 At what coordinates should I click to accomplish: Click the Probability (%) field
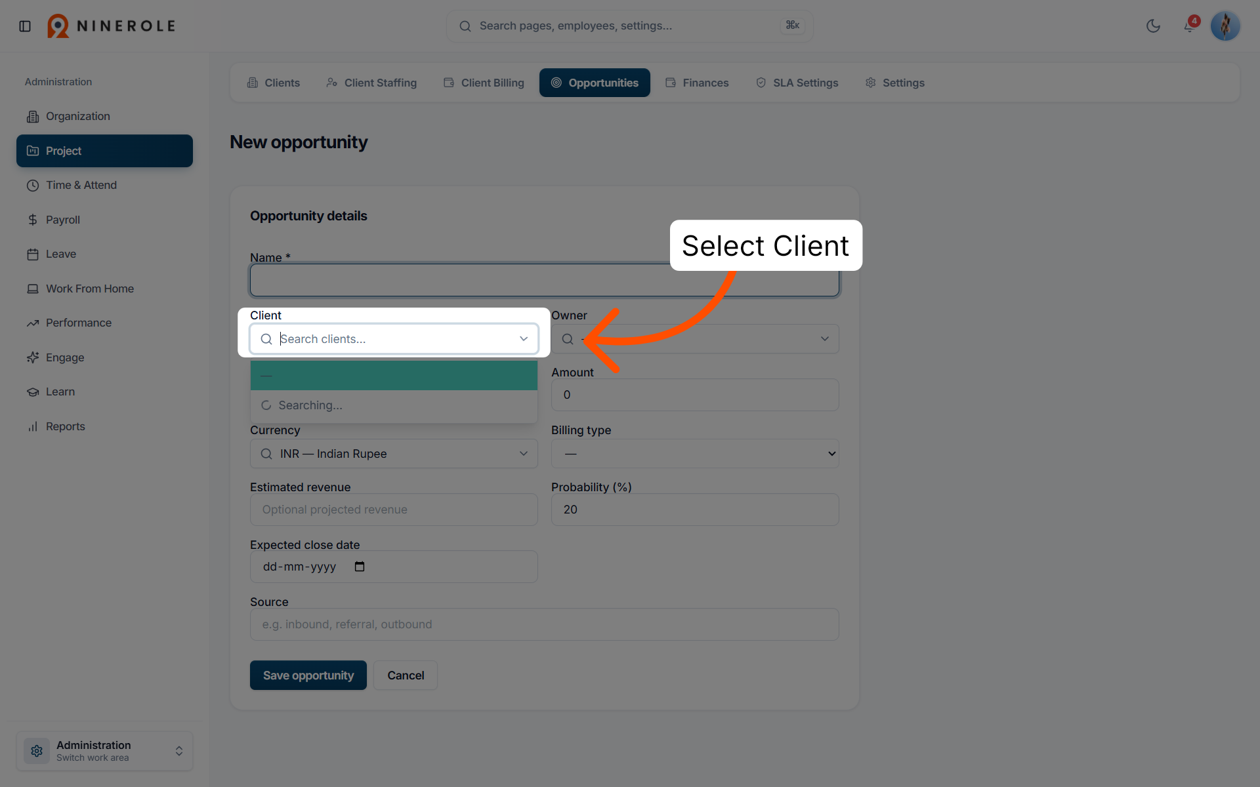tap(695, 510)
